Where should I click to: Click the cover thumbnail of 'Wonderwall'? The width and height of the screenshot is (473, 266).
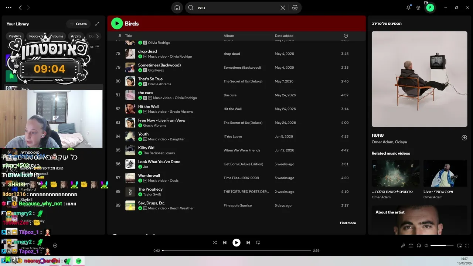[130, 178]
